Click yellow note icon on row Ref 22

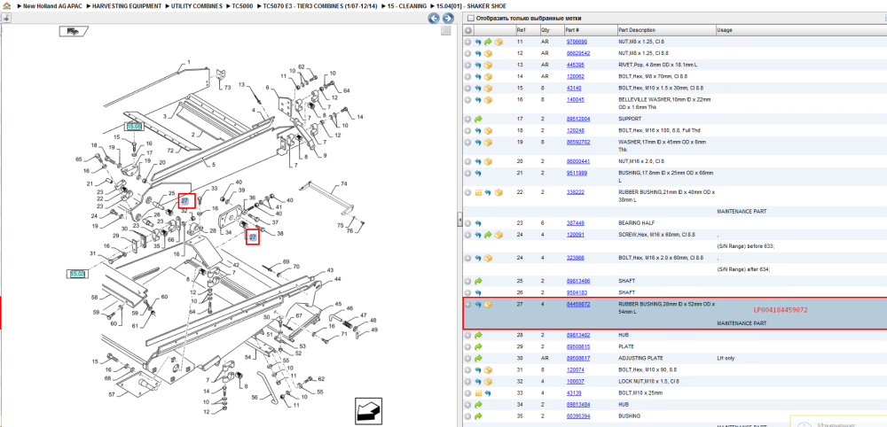[x=478, y=192]
